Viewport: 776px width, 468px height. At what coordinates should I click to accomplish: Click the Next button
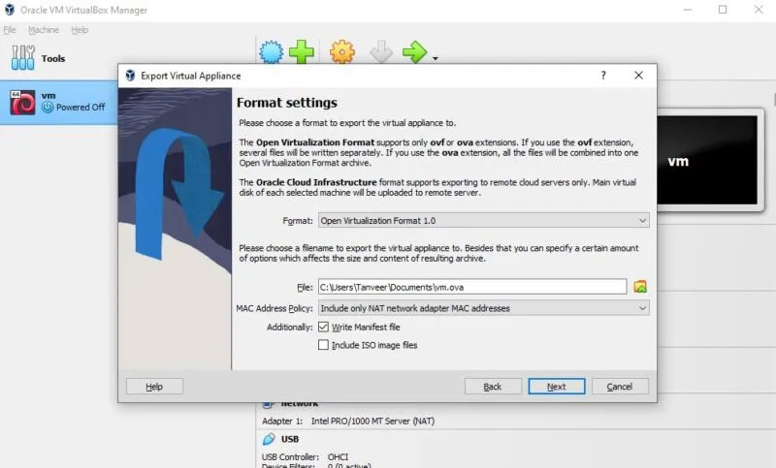556,387
